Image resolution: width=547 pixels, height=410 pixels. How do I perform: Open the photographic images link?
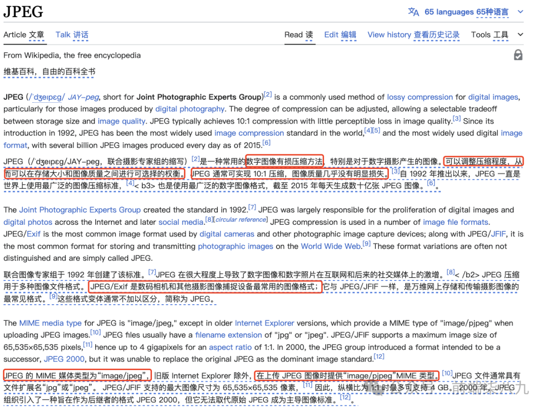[x=236, y=246]
